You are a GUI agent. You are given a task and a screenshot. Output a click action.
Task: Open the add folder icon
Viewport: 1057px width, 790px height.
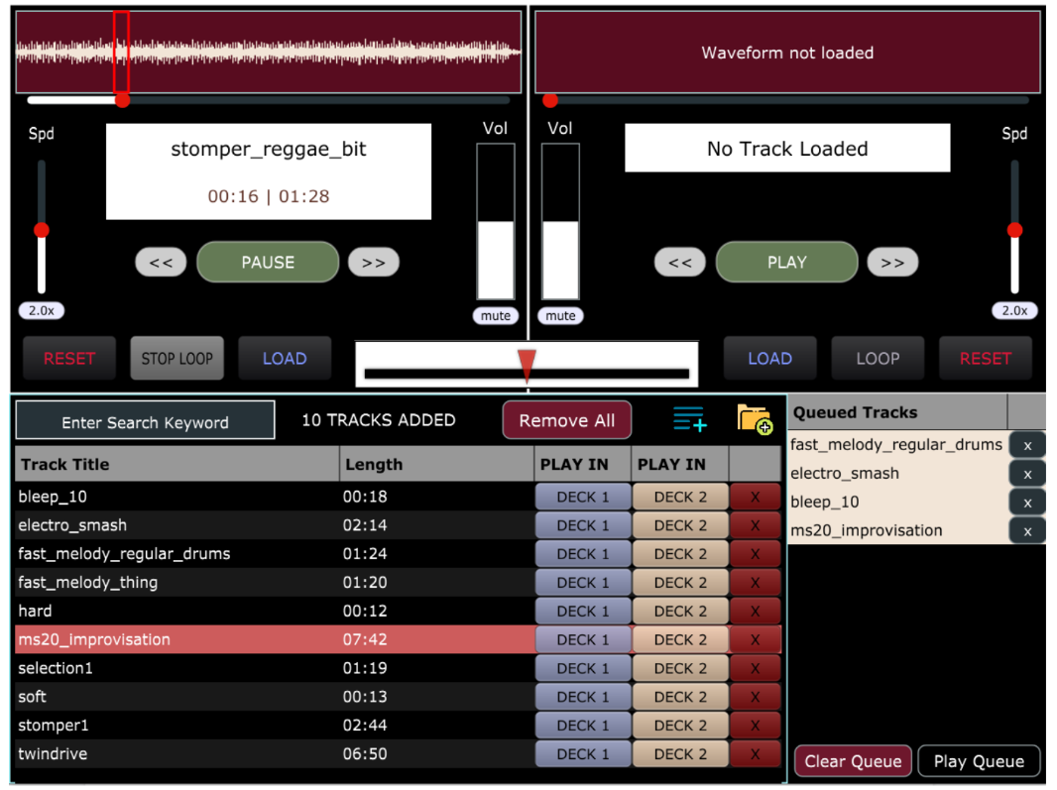coord(755,419)
